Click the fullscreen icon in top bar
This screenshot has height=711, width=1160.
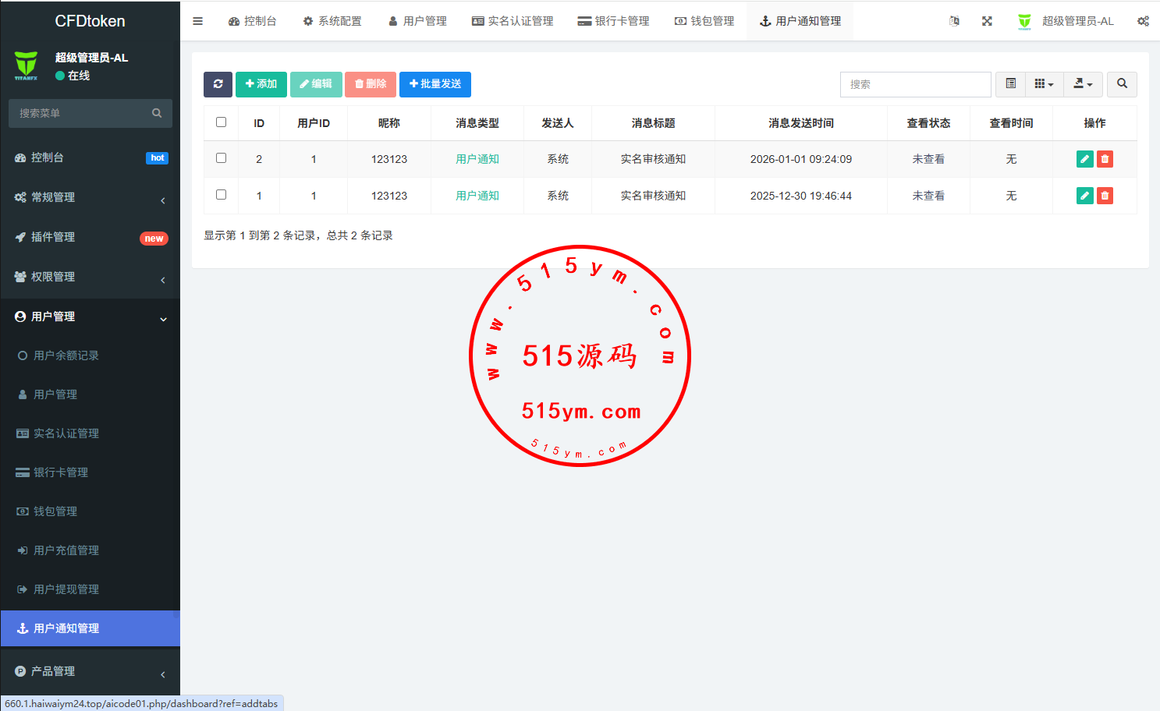(x=987, y=21)
